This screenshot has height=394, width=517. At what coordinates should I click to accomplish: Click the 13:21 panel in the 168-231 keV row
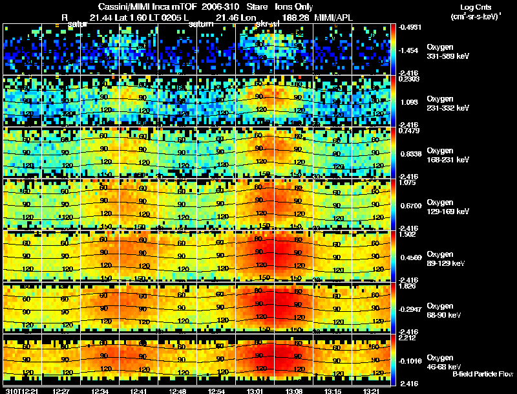click(x=371, y=153)
